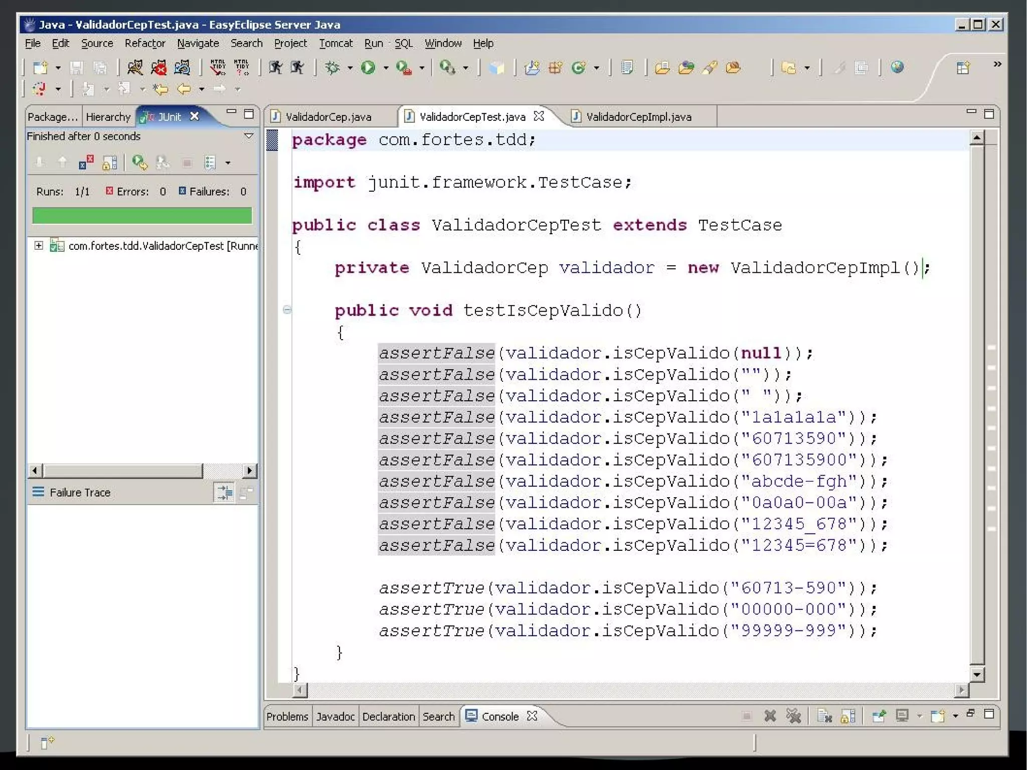This screenshot has height=770, width=1027.
Task: Click the green Run button in toolbar
Action: click(368, 67)
